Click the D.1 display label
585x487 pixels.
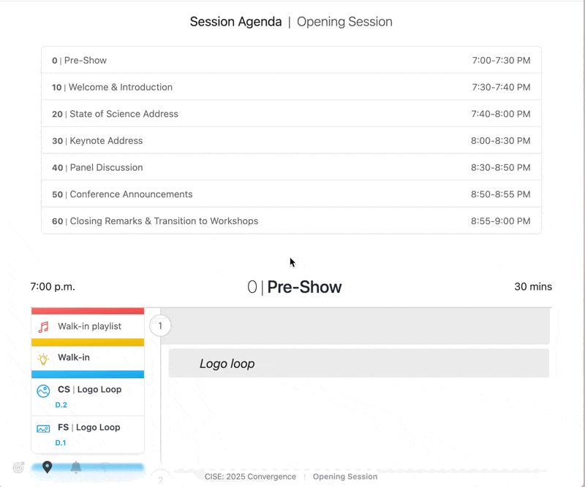(x=61, y=443)
